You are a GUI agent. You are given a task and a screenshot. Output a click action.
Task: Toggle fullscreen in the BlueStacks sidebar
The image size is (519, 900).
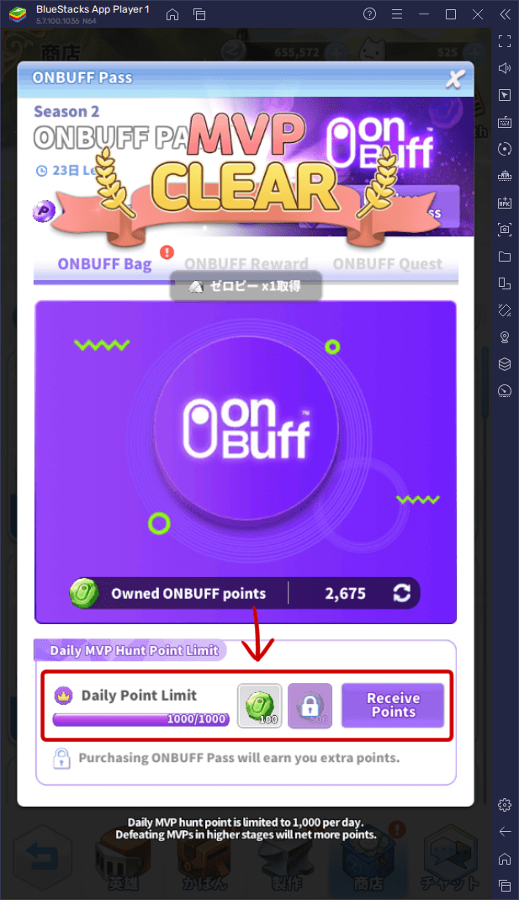point(505,40)
